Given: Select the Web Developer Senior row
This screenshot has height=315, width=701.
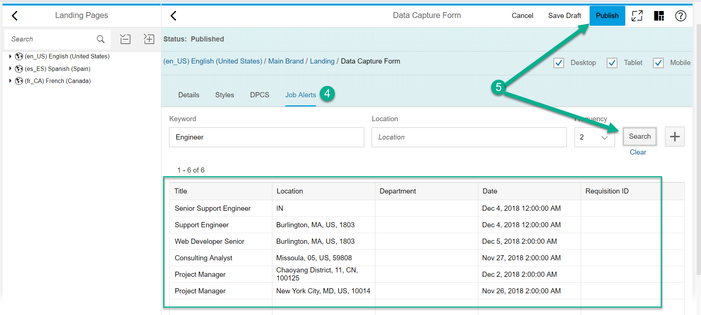Looking at the screenshot, I should pos(427,241).
